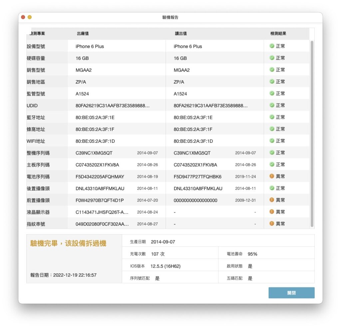Click the orange warning icon for 電池序列碼
This screenshot has width=341, height=328.
tap(272, 176)
